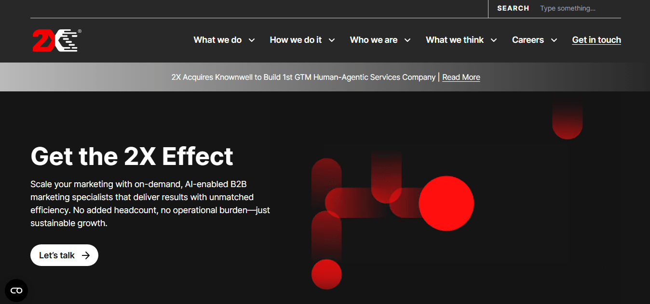The width and height of the screenshot is (650, 304).
Task: Click the 2X logo in header
Action: click(x=56, y=40)
